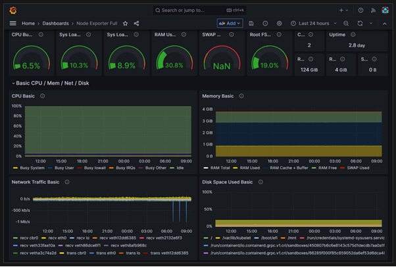Click the share dashboard icon
Image resolution: width=396 pixels, height=267 pixels.
pyautogui.click(x=136, y=24)
